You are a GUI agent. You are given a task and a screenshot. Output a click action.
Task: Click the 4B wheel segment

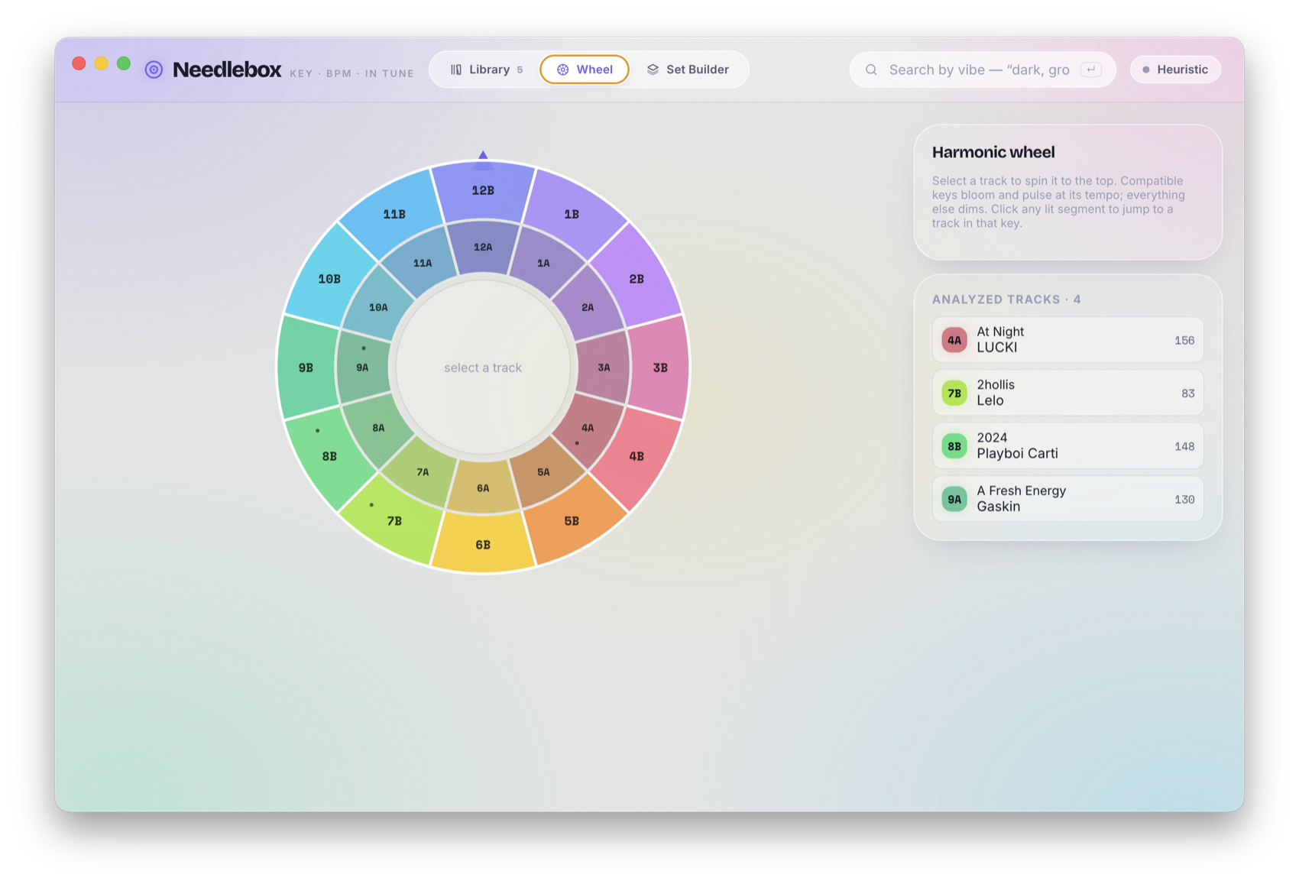[637, 456]
